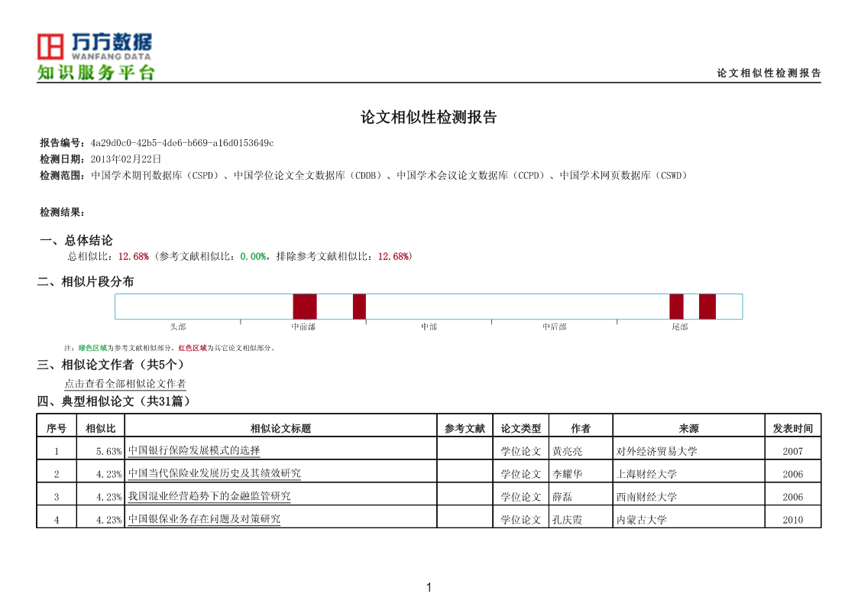Click author 孔庆霞 in the table
This screenshot has height=607, width=858.
[568, 521]
